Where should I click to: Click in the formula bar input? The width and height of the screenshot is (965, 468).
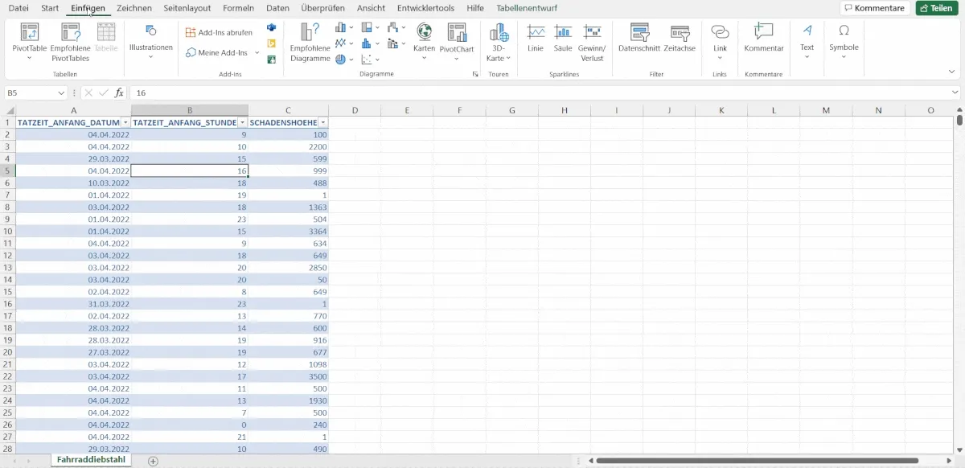click(539, 93)
